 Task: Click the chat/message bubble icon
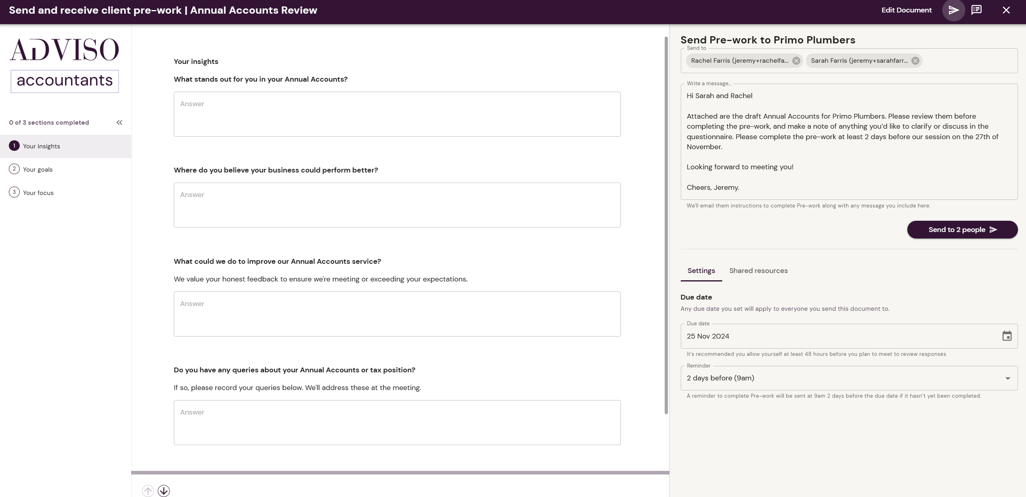977,10
